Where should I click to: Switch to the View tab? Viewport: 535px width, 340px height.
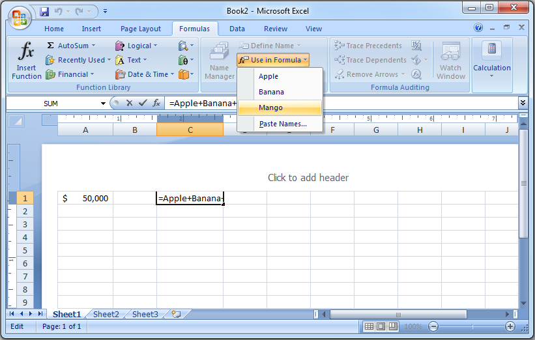(313, 29)
